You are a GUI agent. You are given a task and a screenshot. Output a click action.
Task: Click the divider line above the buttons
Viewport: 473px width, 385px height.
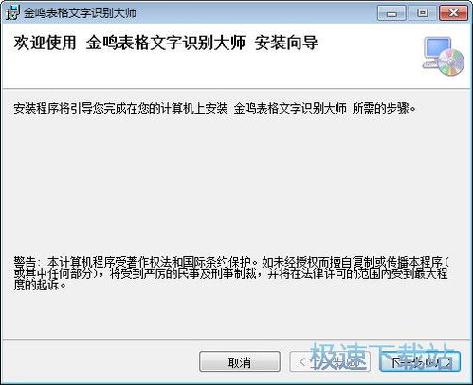[x=236, y=340]
